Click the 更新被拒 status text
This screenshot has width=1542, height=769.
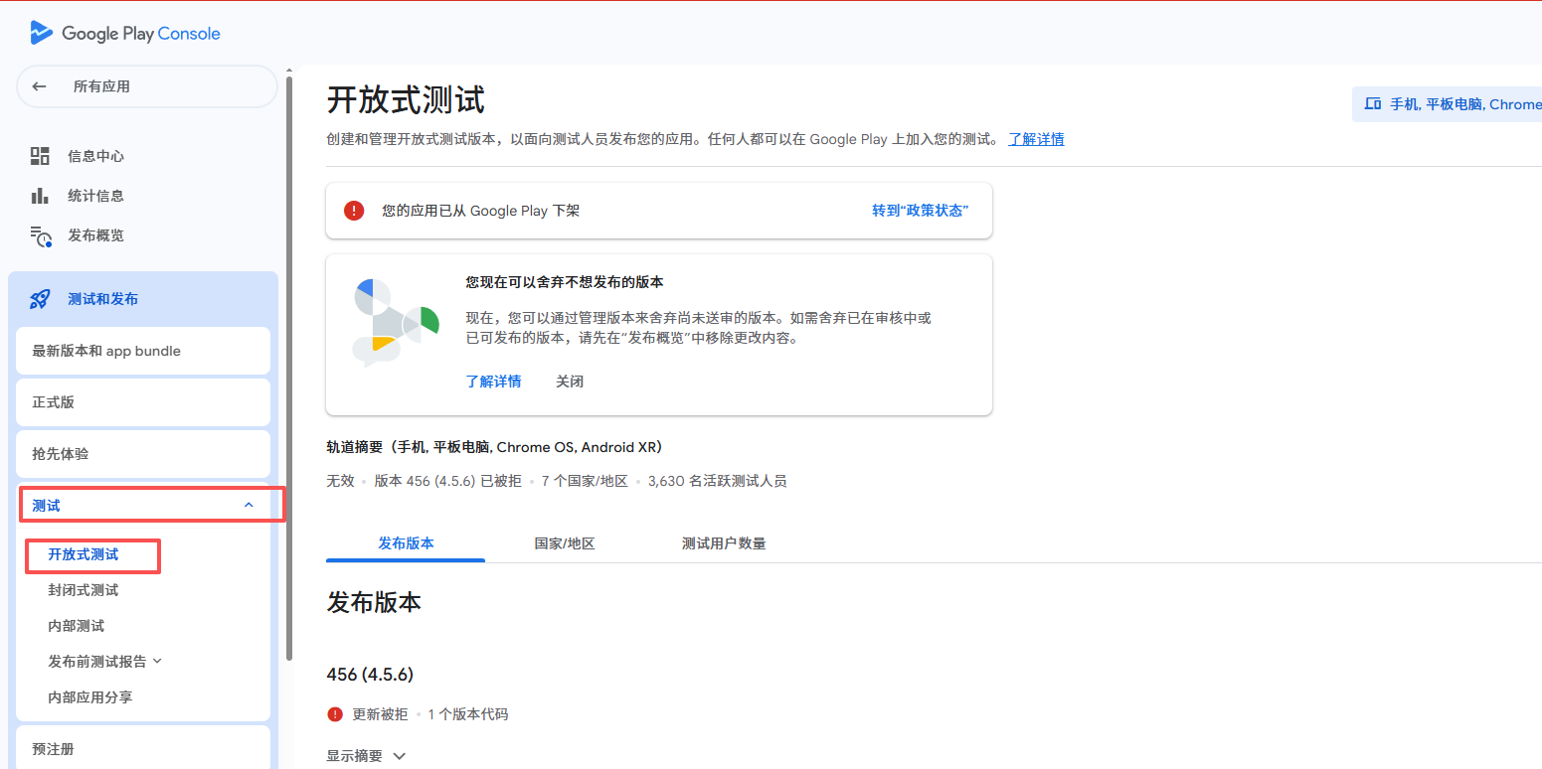pyautogui.click(x=380, y=714)
